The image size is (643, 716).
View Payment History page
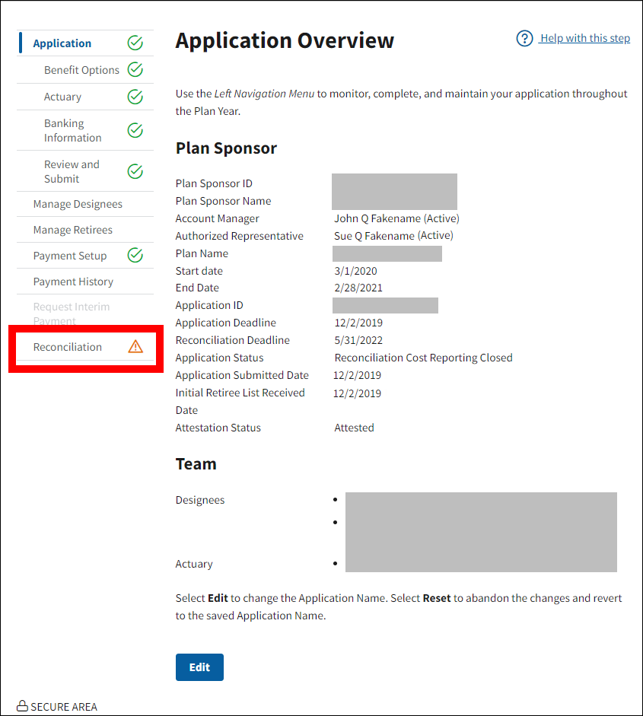click(73, 282)
